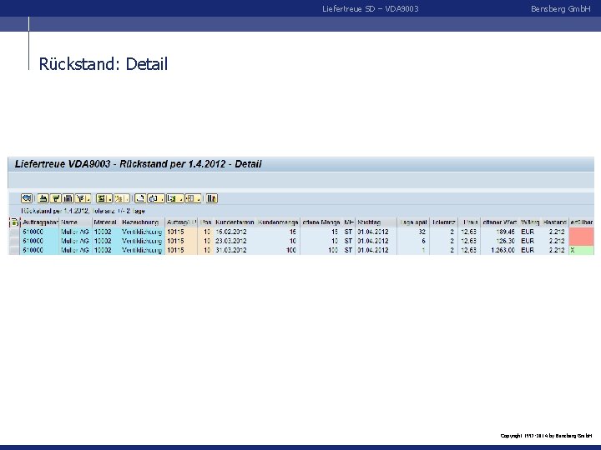Open the Sum icon dropdown arrow

click(109, 198)
